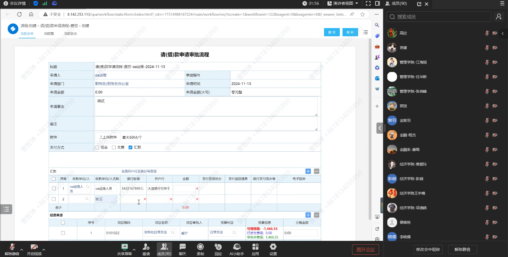
Task: Select all rows checkbox in 汇款 table header
Action: pyautogui.click(x=54, y=179)
